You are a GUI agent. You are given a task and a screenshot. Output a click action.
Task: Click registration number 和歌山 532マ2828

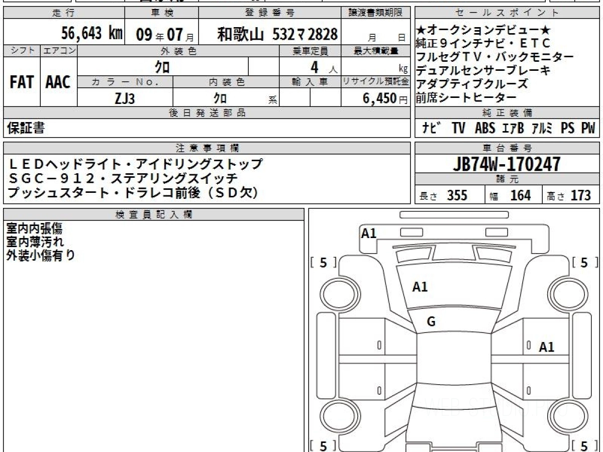(277, 34)
